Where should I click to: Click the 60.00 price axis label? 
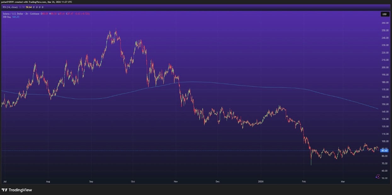coord(384,171)
